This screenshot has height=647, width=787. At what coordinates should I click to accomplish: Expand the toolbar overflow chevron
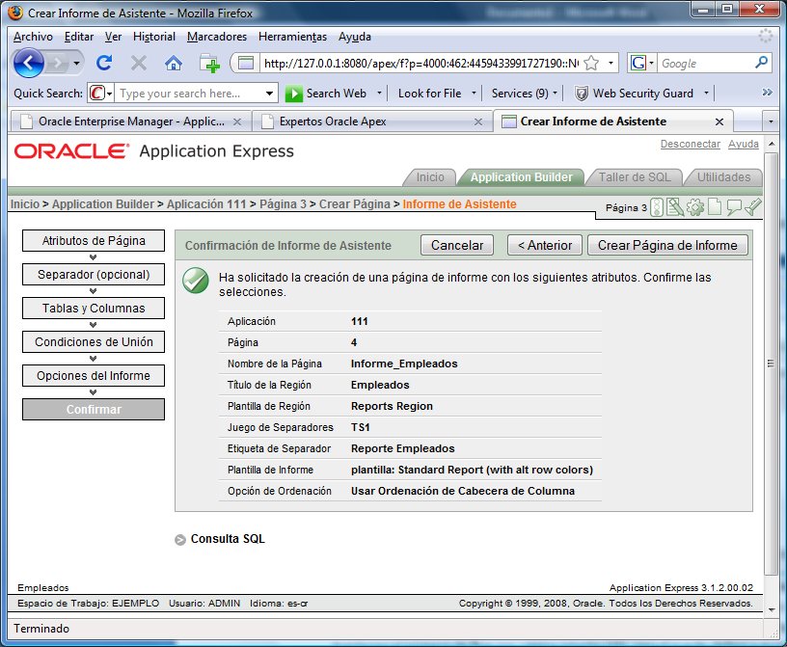click(767, 93)
